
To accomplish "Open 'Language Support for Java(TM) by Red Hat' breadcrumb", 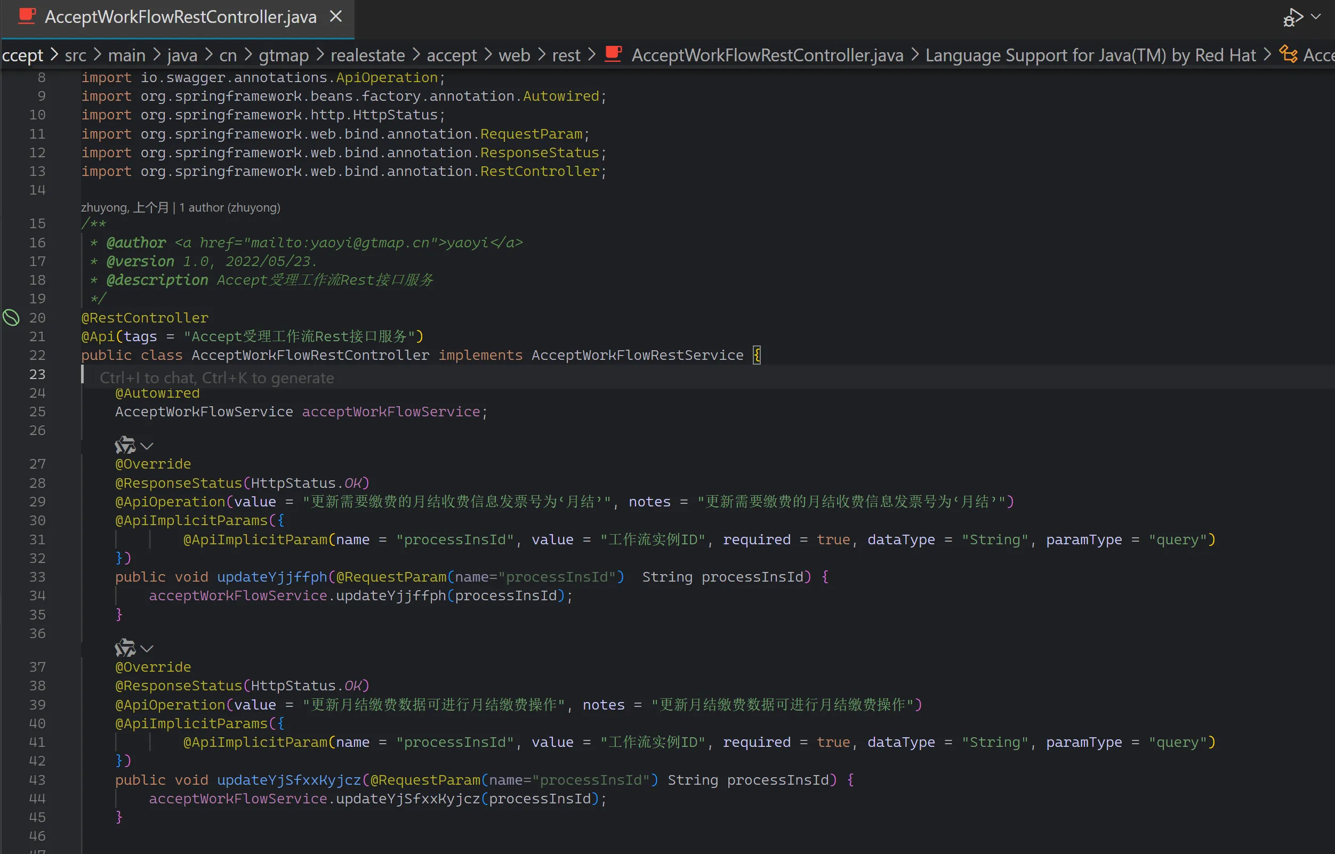I will coord(1090,55).
